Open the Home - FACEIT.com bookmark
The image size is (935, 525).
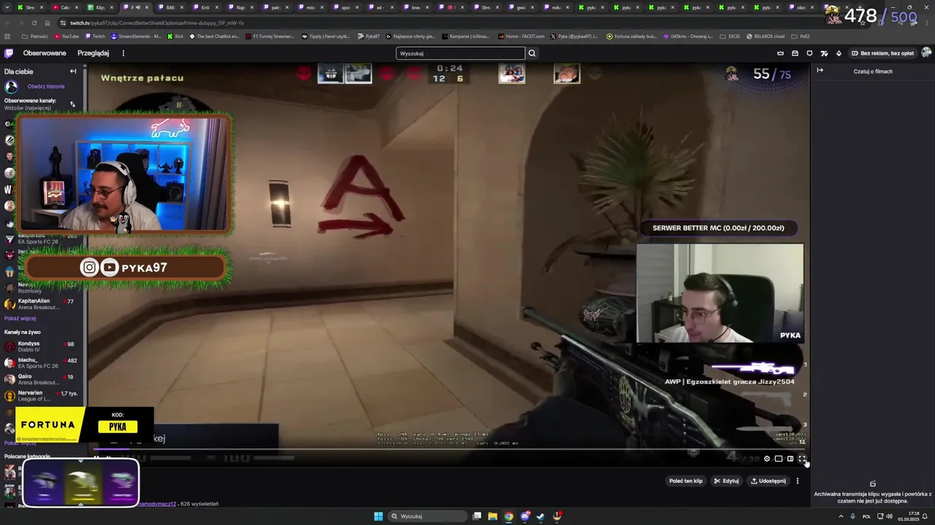pos(522,36)
